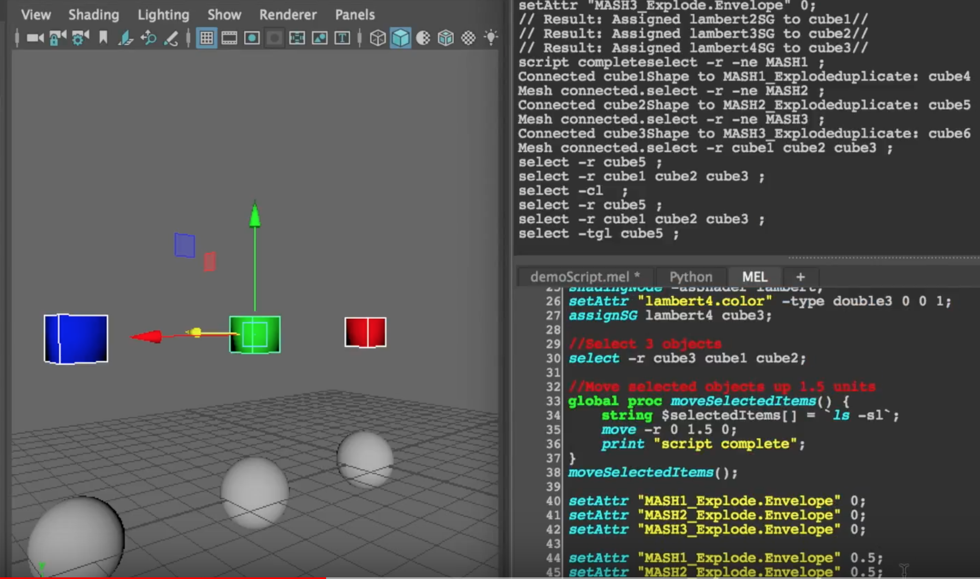Toggle the Use Default Material icon

tap(423, 38)
